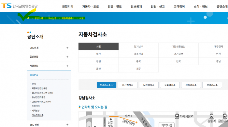Screen dimensions: 228x127
Task: Choose the 성동검사소 button
Action: [x=191, y=85]
